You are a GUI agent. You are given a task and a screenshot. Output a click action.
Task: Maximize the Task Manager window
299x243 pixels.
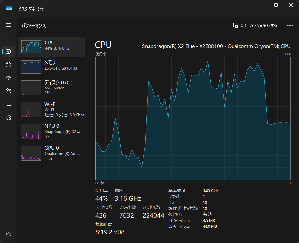pyautogui.click(x=276, y=5)
